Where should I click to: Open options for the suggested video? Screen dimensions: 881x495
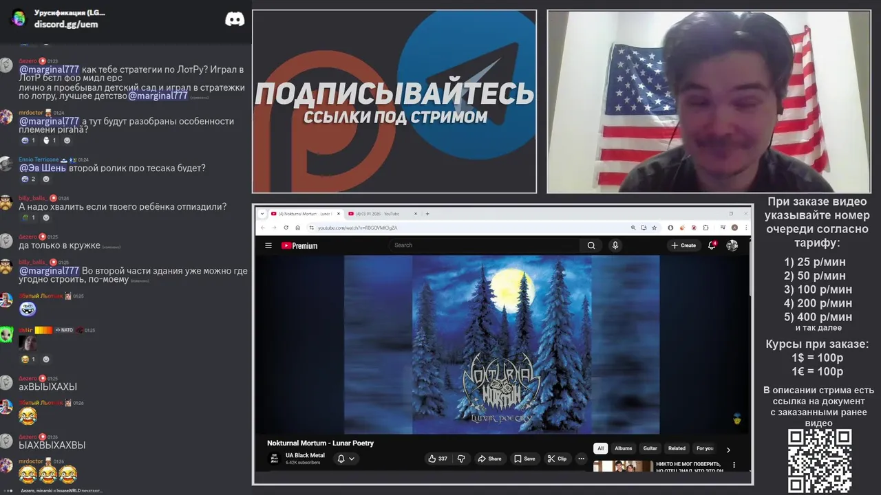click(x=734, y=465)
